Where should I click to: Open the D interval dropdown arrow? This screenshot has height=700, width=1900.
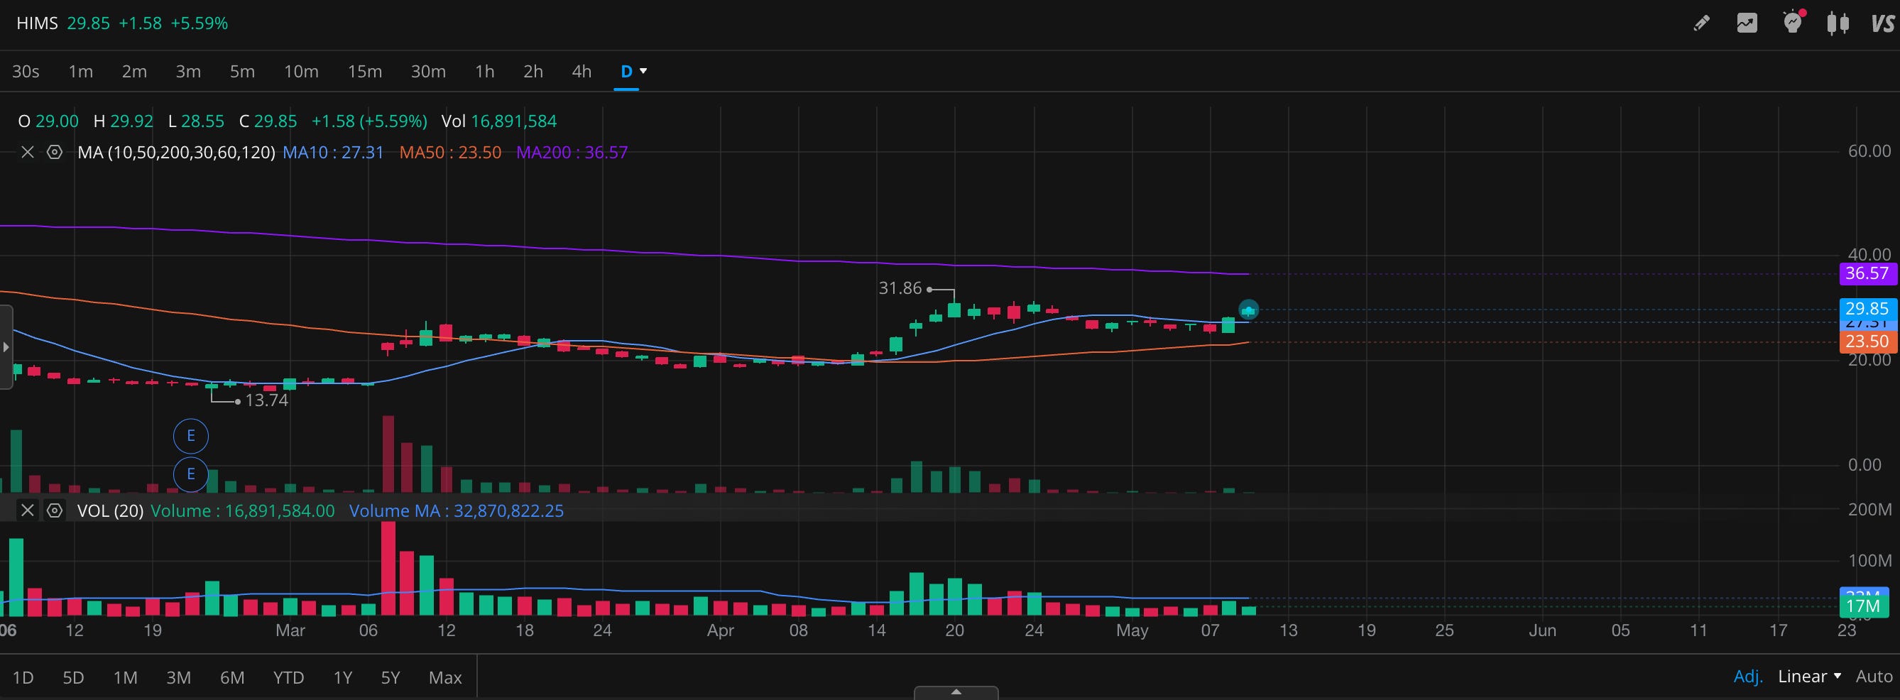[643, 71]
